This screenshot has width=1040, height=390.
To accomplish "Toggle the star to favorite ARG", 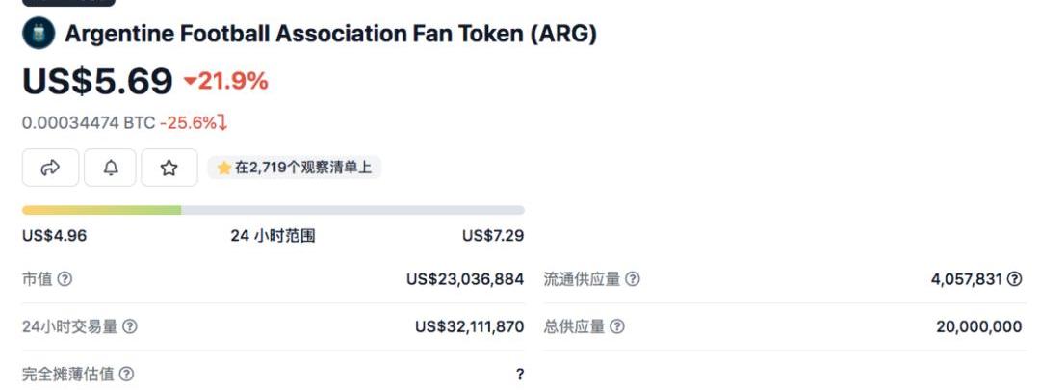I will tap(169, 168).
